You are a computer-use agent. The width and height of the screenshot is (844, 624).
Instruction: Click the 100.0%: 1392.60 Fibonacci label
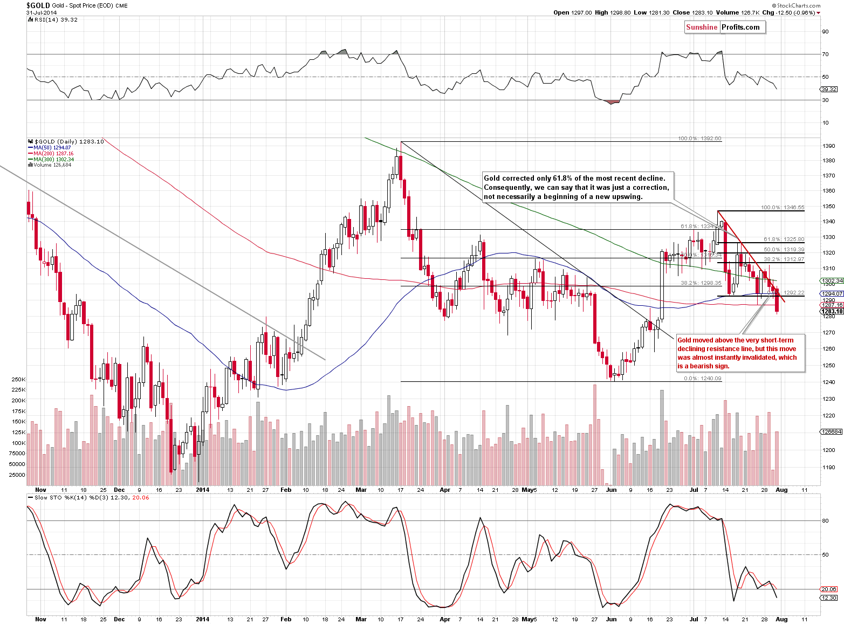(699, 139)
